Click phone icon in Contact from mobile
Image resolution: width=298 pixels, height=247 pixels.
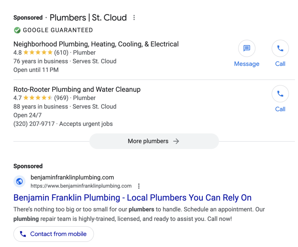click(23, 234)
